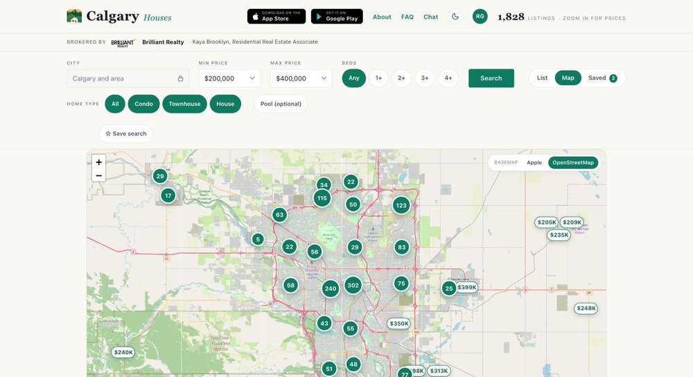Click the Brilliant Realty logo
Image resolution: width=693 pixels, height=377 pixels.
click(x=123, y=42)
